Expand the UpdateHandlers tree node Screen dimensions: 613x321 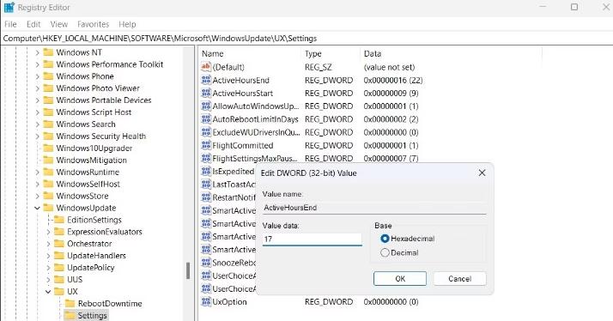tap(48, 256)
